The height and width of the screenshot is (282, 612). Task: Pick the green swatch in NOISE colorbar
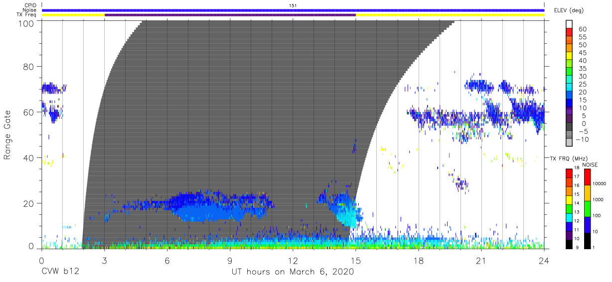(587, 208)
